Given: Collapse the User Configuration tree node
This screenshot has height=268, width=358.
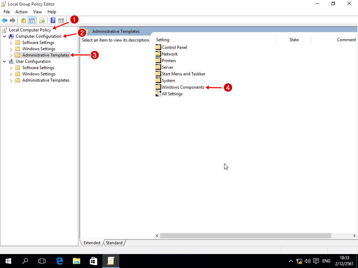Looking at the screenshot, I should pyautogui.click(x=4, y=61).
